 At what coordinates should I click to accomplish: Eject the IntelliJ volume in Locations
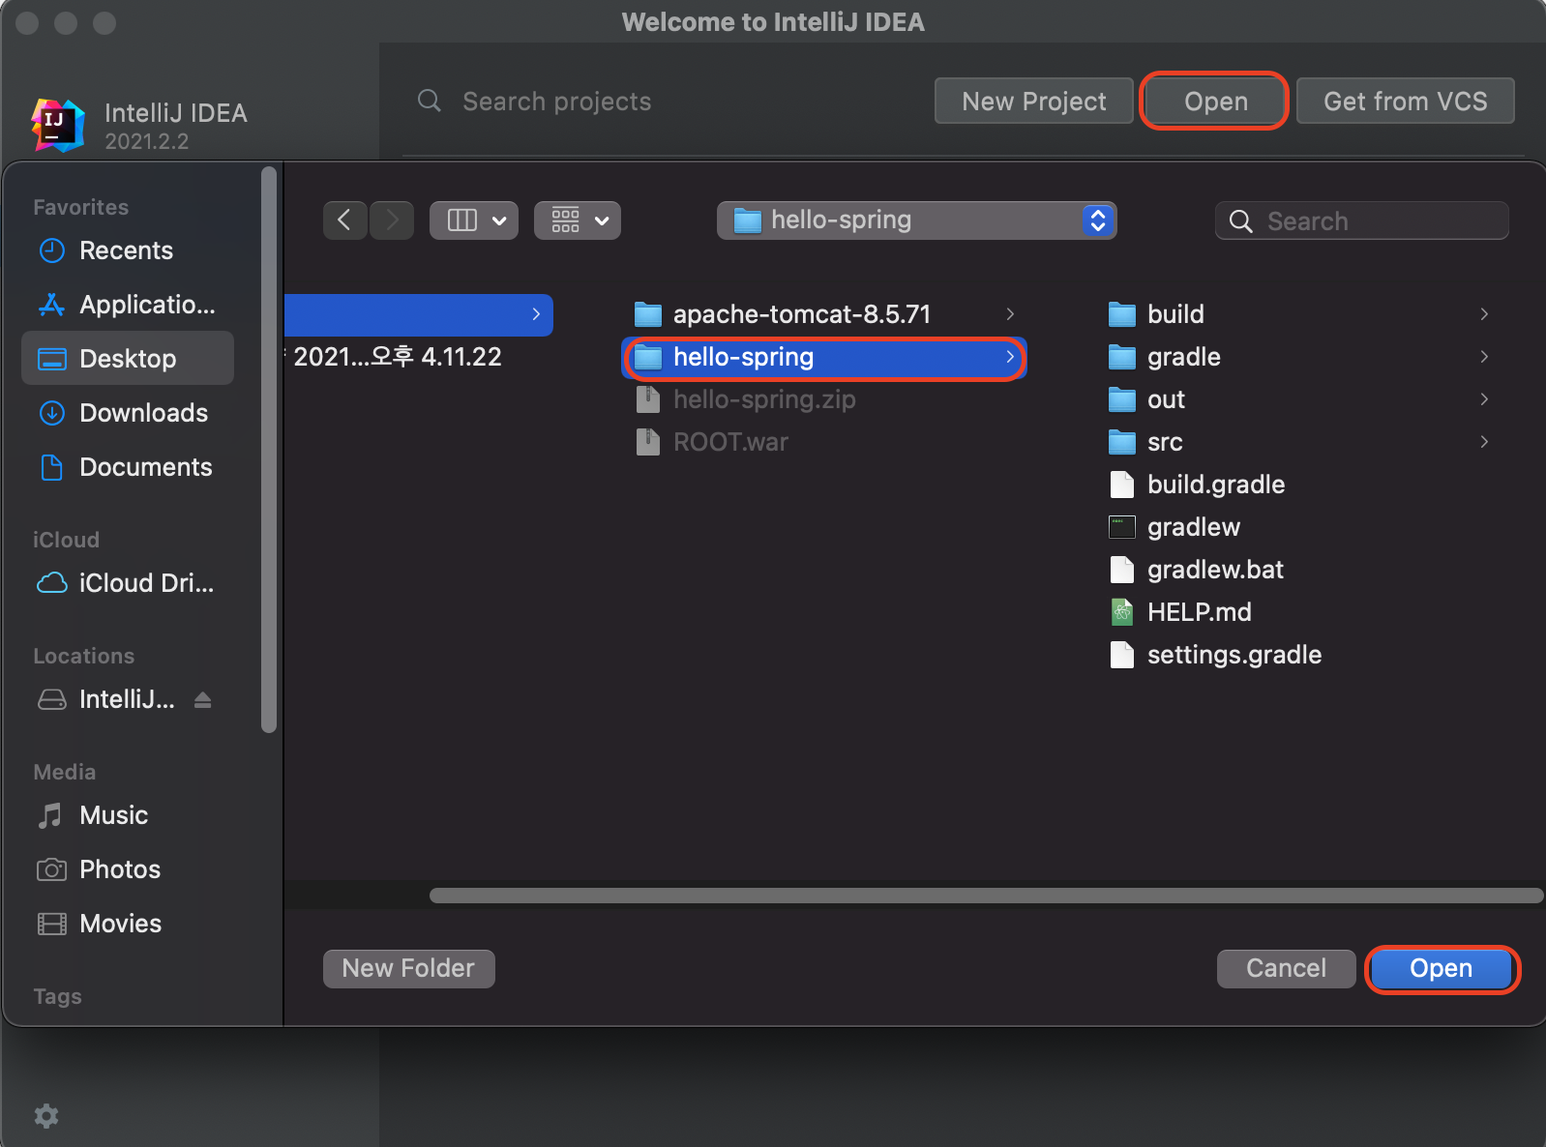[202, 699]
